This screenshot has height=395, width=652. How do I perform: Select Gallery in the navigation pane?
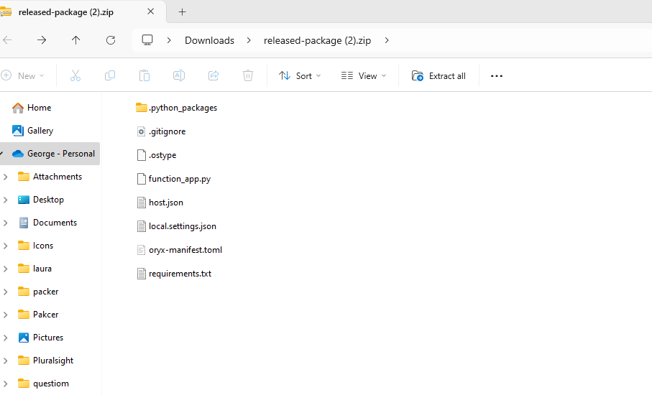point(40,131)
